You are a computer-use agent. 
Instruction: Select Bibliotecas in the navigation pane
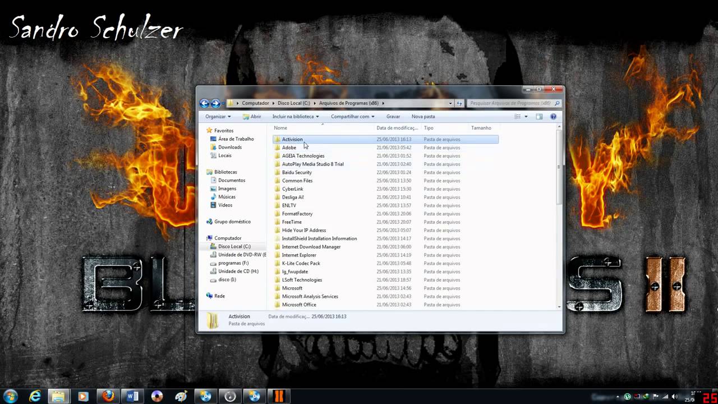[x=225, y=172]
